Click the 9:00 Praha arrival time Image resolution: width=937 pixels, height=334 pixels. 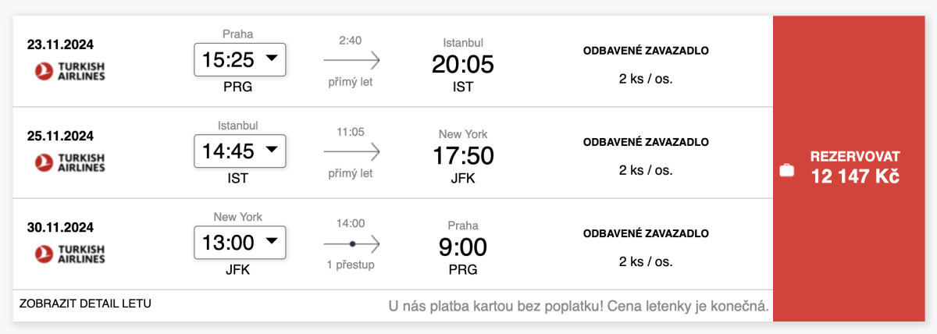463,247
